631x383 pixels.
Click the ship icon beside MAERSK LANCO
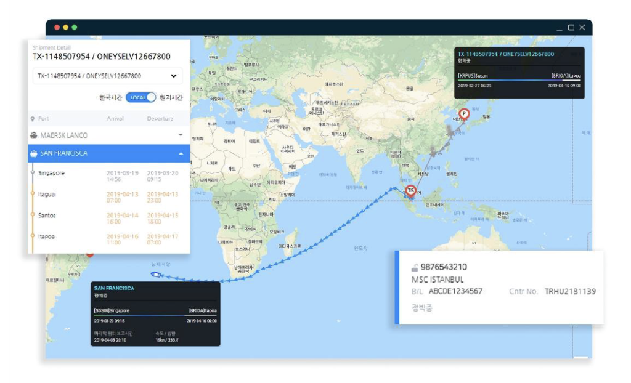[x=34, y=135]
